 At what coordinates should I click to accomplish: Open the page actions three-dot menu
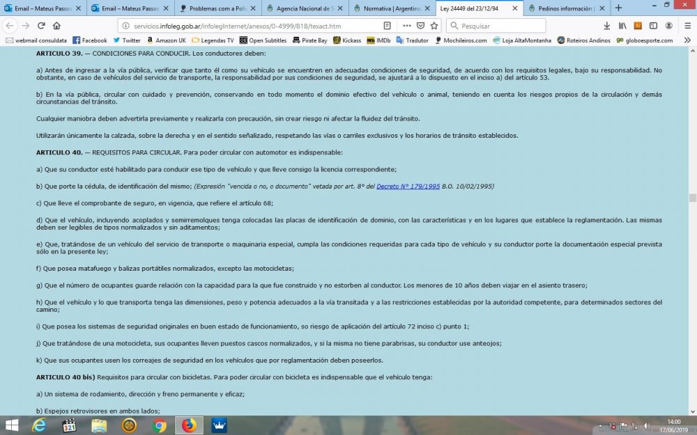coord(407,26)
